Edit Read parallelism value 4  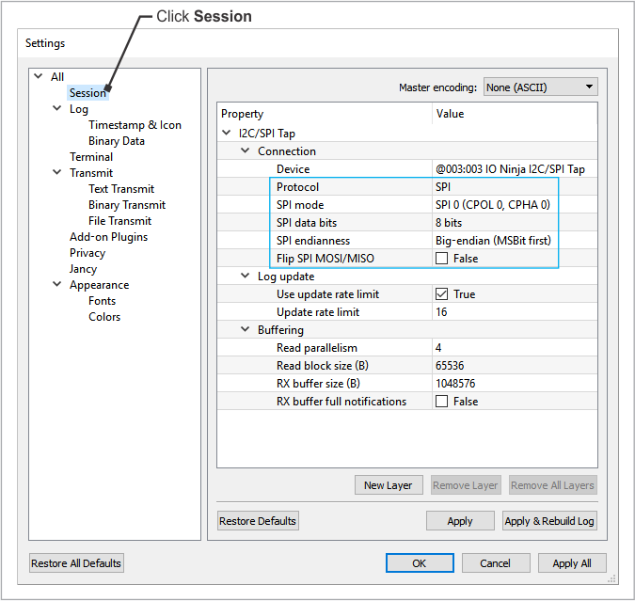[515, 347]
